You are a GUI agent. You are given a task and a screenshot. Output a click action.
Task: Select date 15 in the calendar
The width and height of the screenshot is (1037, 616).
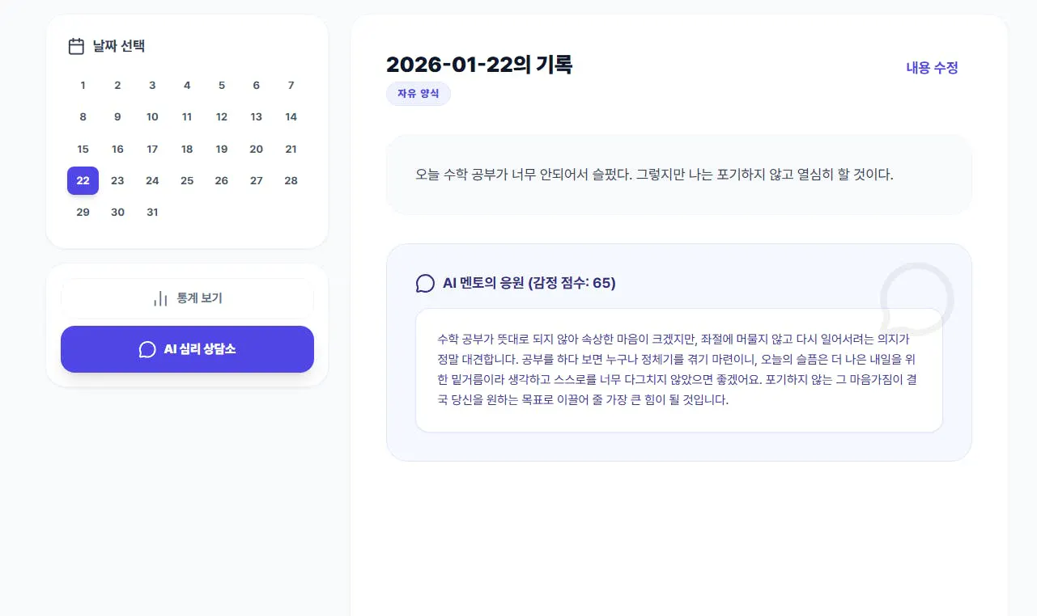coord(83,149)
